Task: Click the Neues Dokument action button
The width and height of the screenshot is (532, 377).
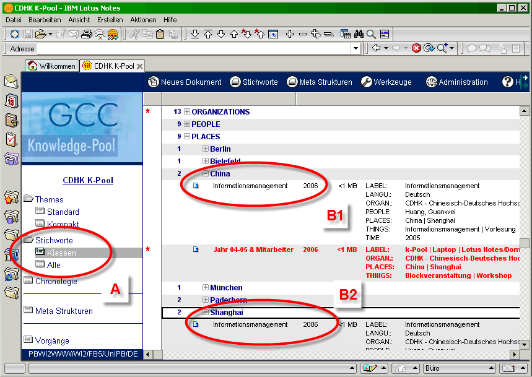Action: click(x=185, y=82)
